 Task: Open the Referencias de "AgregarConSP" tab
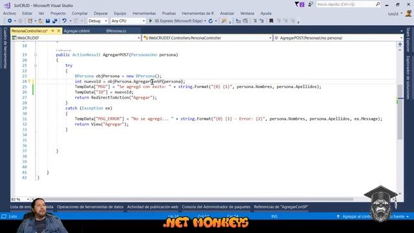(x=281, y=207)
